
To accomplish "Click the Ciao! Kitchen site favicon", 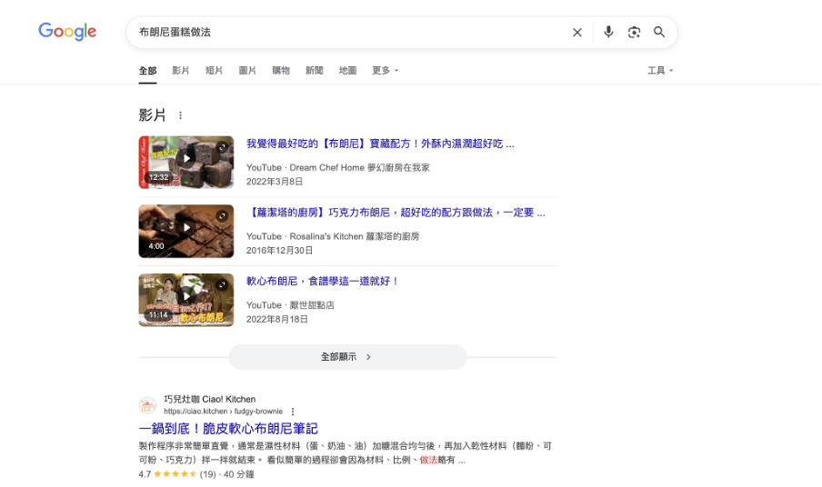I will 147,405.
